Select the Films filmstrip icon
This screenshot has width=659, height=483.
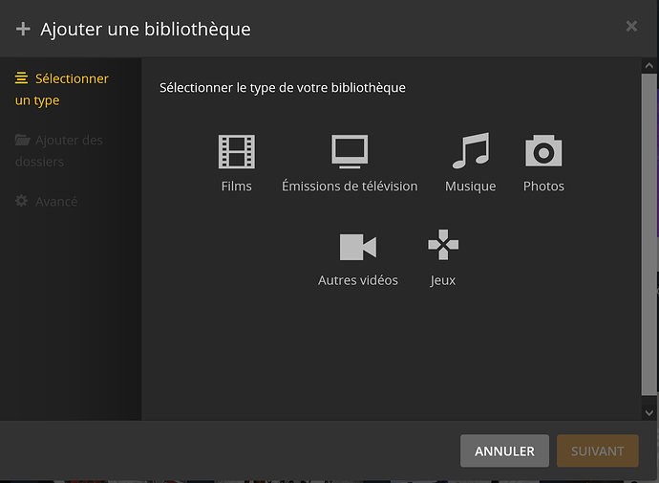(x=237, y=151)
